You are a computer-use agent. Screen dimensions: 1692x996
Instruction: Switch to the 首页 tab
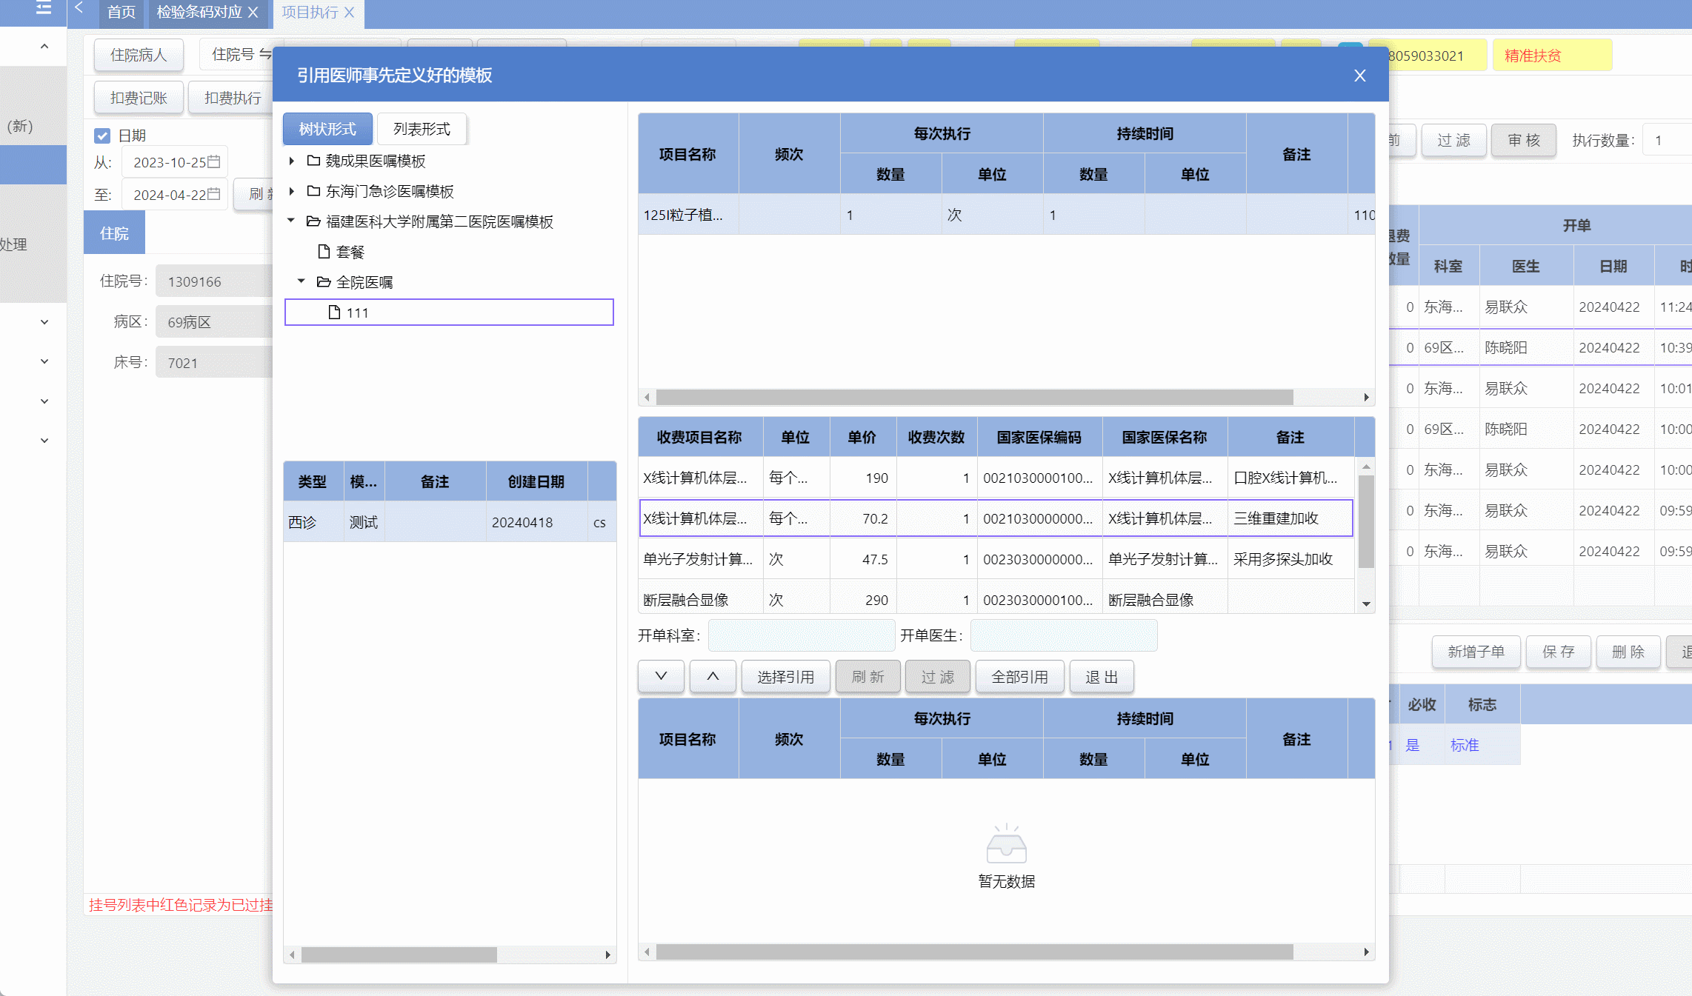(x=121, y=12)
